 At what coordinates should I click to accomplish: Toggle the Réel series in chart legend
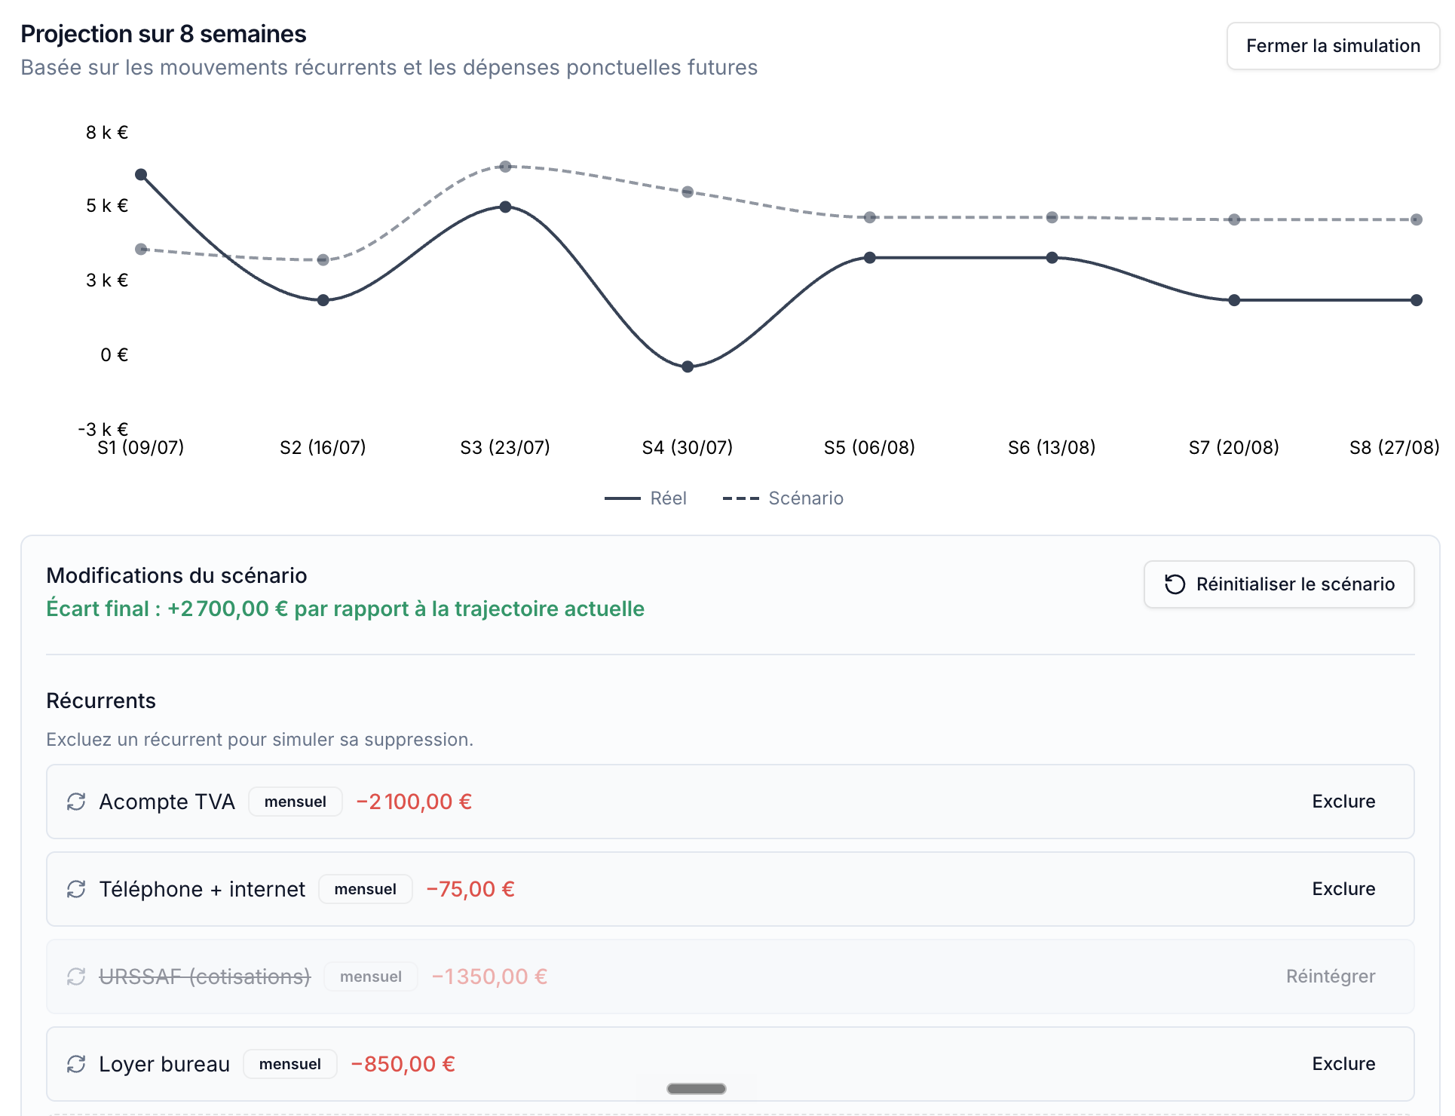click(645, 498)
